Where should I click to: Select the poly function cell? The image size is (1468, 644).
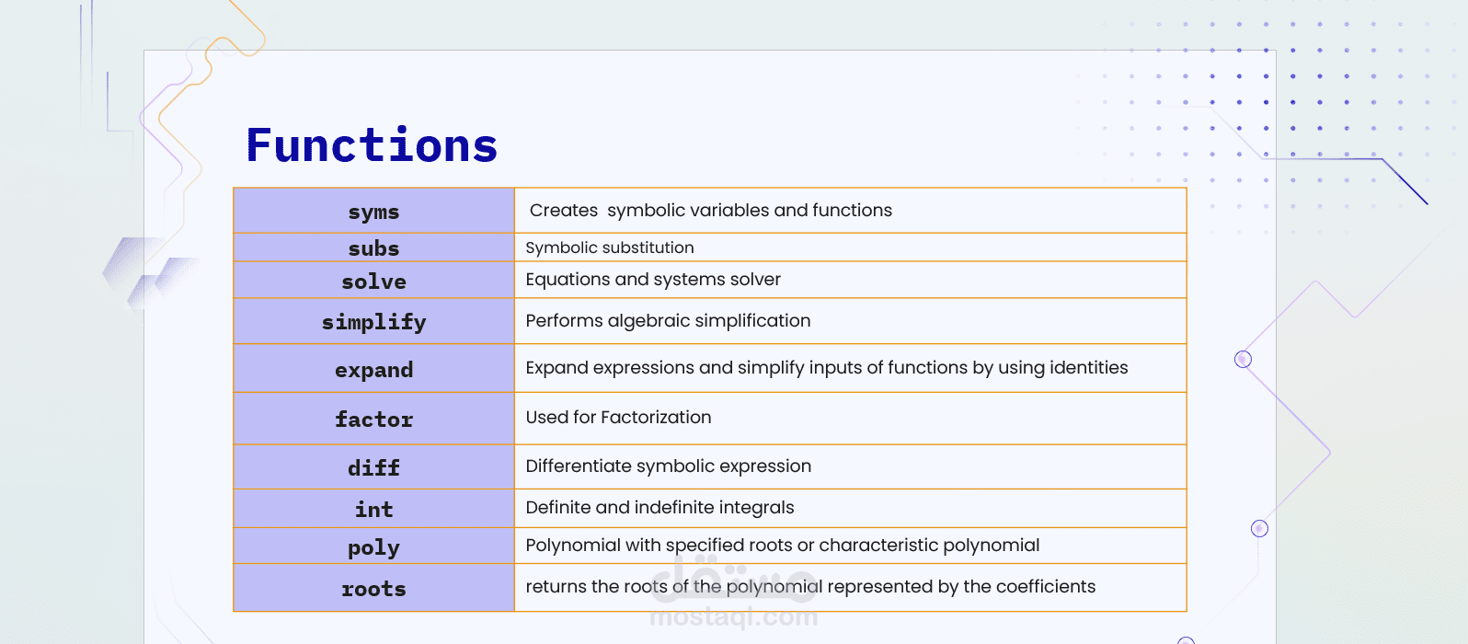click(x=373, y=546)
